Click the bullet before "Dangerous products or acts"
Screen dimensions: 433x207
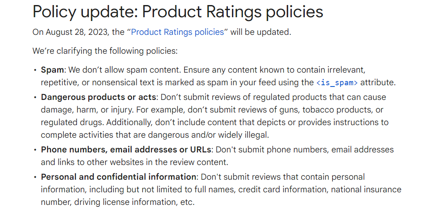(x=35, y=97)
